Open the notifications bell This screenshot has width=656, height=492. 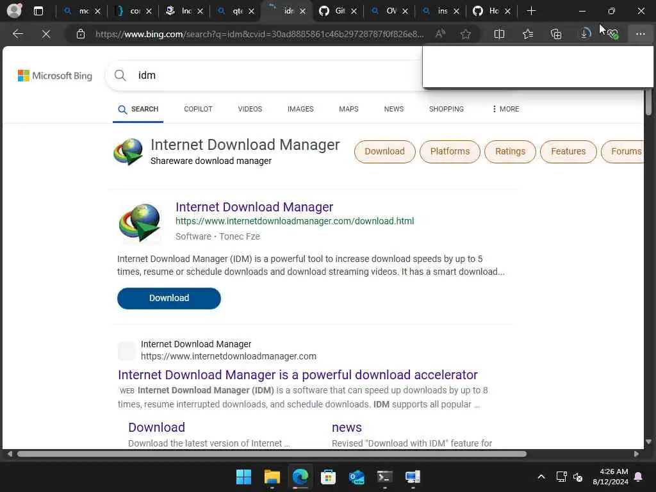pyautogui.click(x=639, y=477)
